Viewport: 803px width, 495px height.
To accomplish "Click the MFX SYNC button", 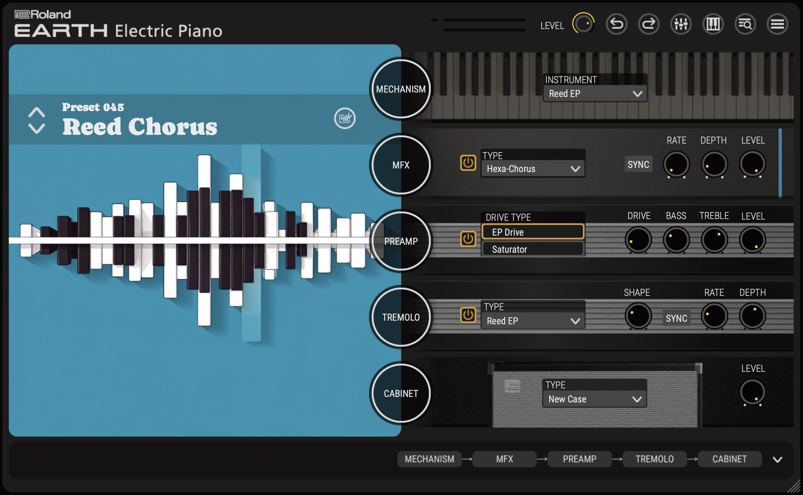I will coord(638,164).
